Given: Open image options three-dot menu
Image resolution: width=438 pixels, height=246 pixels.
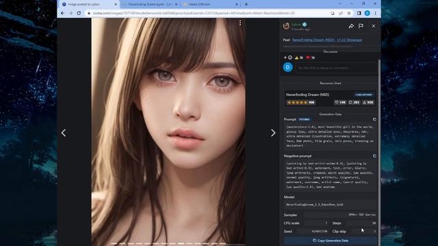Looking at the screenshot, I should click(240, 23).
